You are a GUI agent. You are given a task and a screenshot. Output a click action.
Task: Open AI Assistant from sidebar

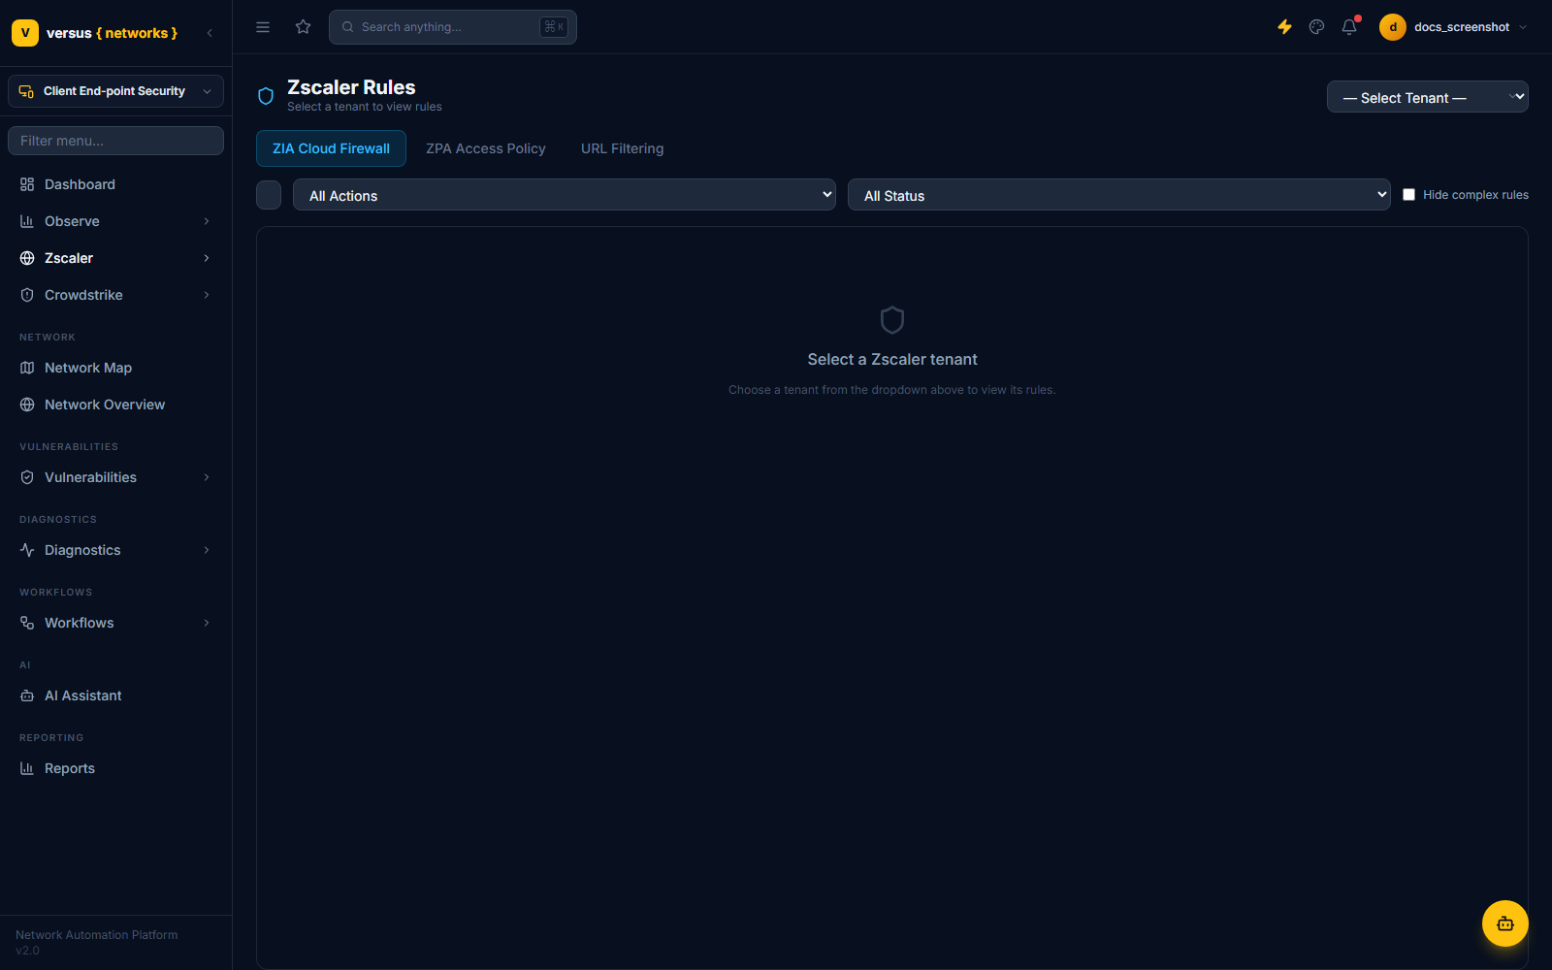[x=115, y=695]
